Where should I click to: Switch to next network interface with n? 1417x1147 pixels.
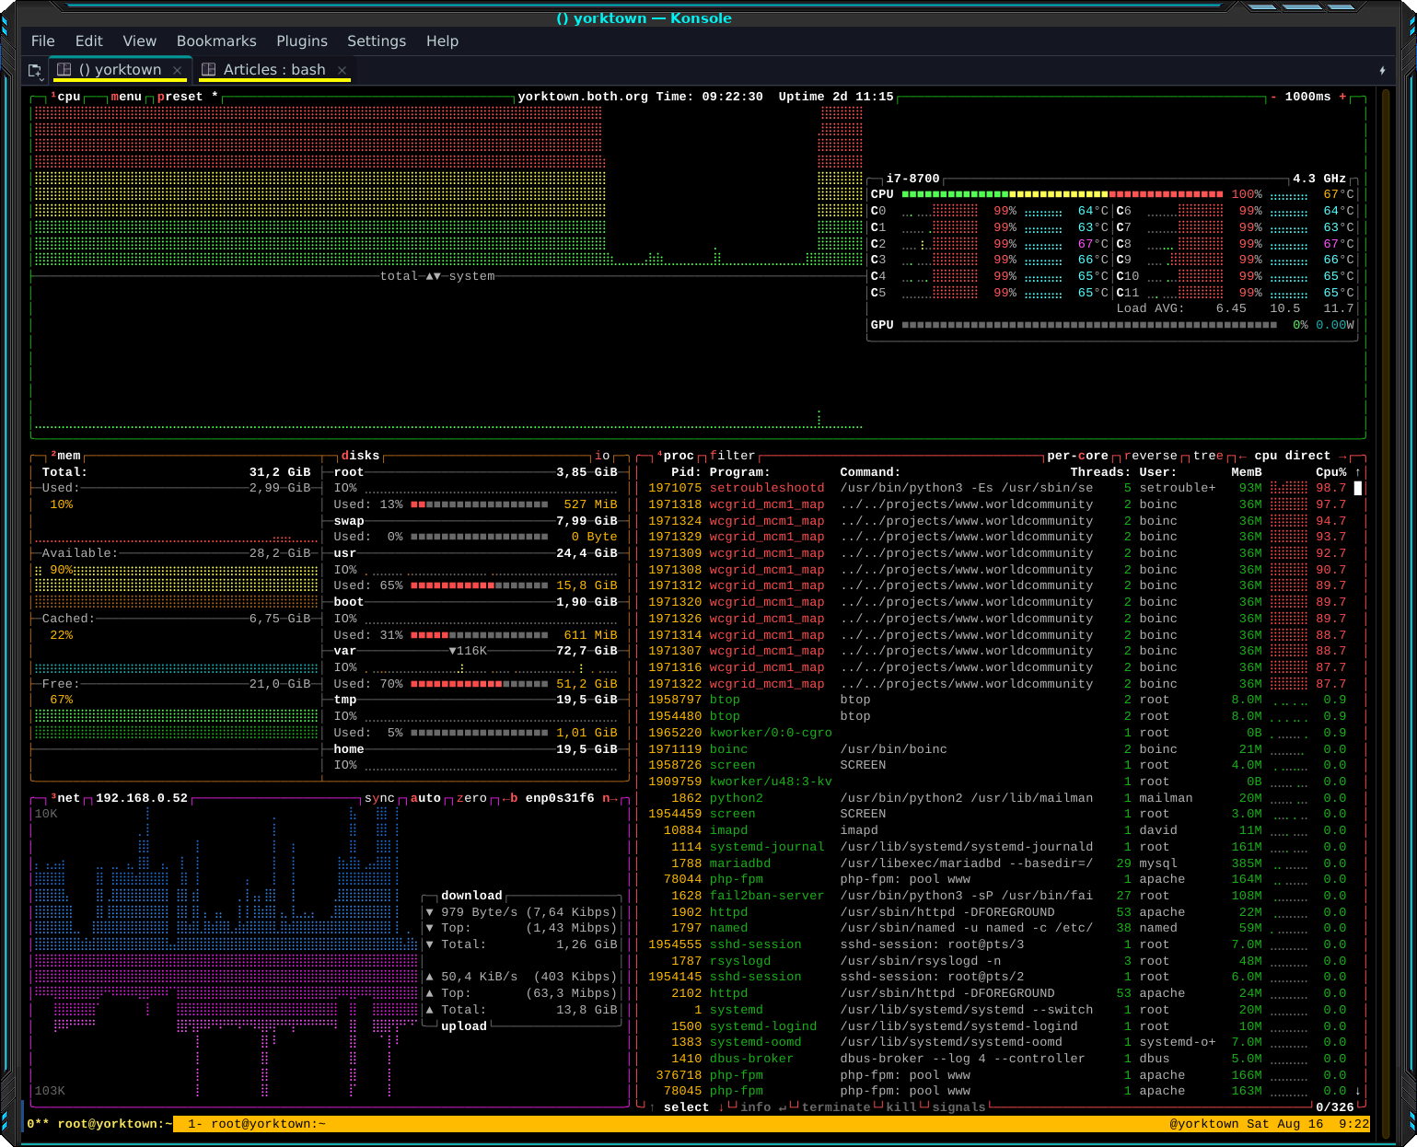coord(610,798)
